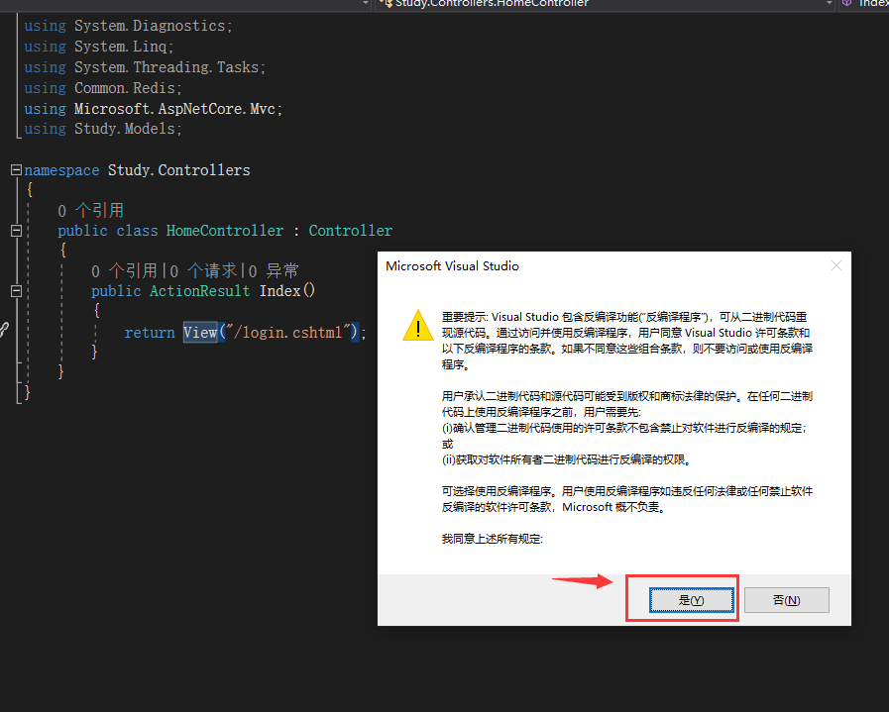889x712 pixels.
Task: Click the 否(N) button to decline
Action: pos(786,600)
